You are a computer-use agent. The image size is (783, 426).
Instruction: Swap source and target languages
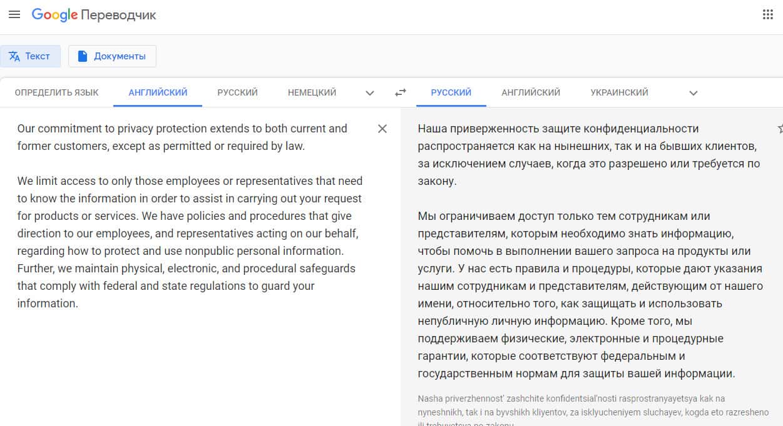[x=401, y=92]
